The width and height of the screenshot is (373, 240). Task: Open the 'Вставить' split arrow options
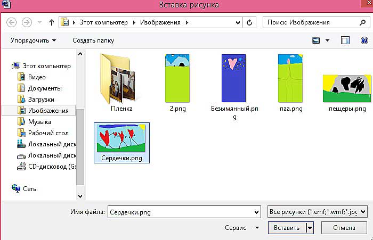(x=310, y=228)
